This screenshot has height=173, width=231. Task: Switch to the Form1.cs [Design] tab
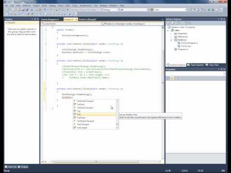[88, 19]
